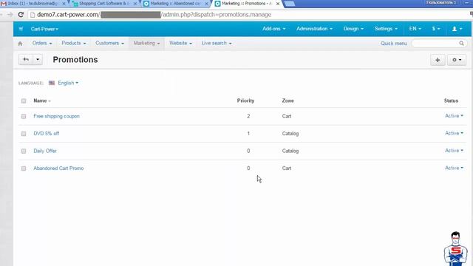Open Free shipping coupon promotion
The height and width of the screenshot is (266, 473).
[x=56, y=116]
